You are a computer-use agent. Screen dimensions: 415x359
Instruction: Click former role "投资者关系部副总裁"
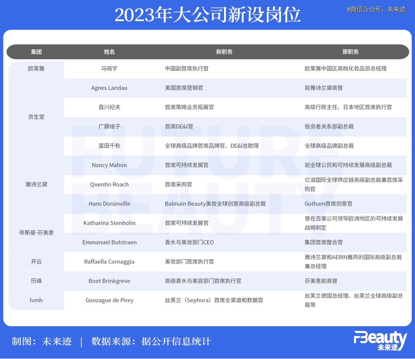point(329,126)
